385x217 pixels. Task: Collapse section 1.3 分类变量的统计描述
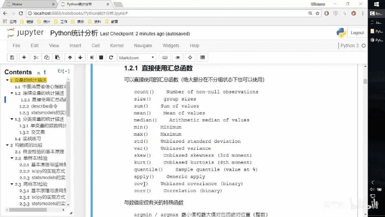pos(12,119)
